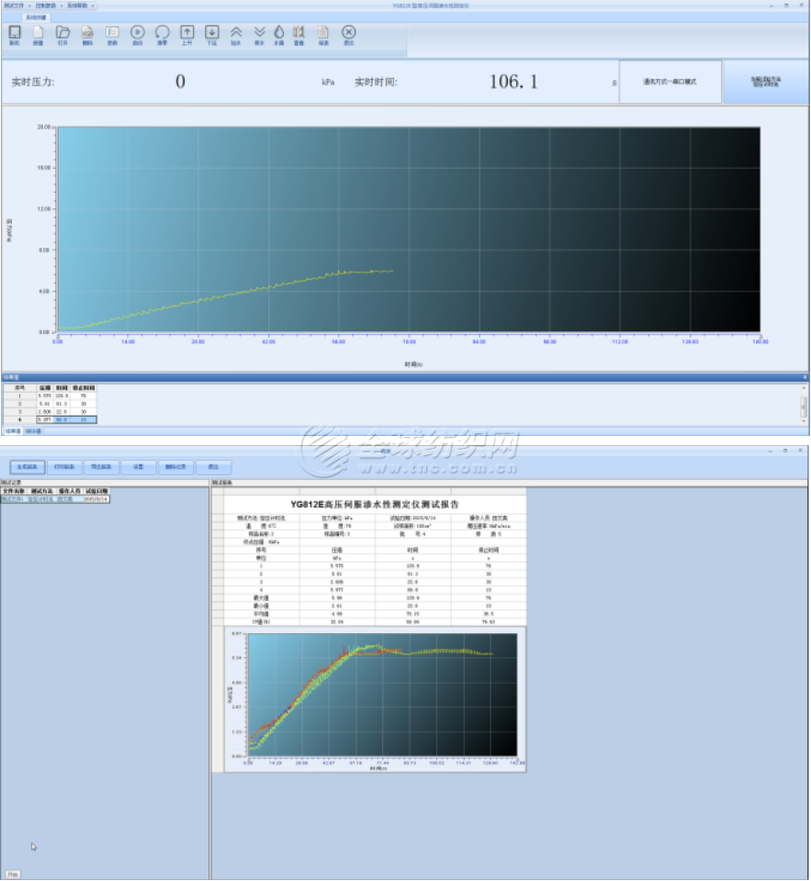Click the double chevron up add-water icon
Image resolution: width=811 pixels, height=881 pixels.
(x=236, y=35)
